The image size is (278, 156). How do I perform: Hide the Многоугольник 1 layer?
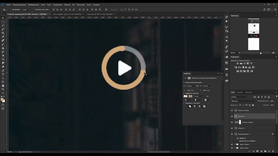coord(232,134)
